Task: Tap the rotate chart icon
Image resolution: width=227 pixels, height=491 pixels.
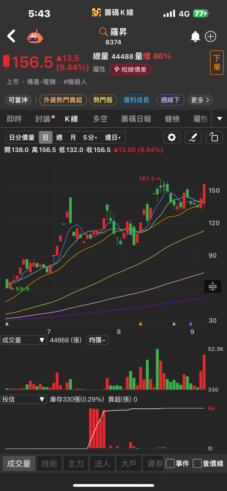Action: click(x=214, y=137)
